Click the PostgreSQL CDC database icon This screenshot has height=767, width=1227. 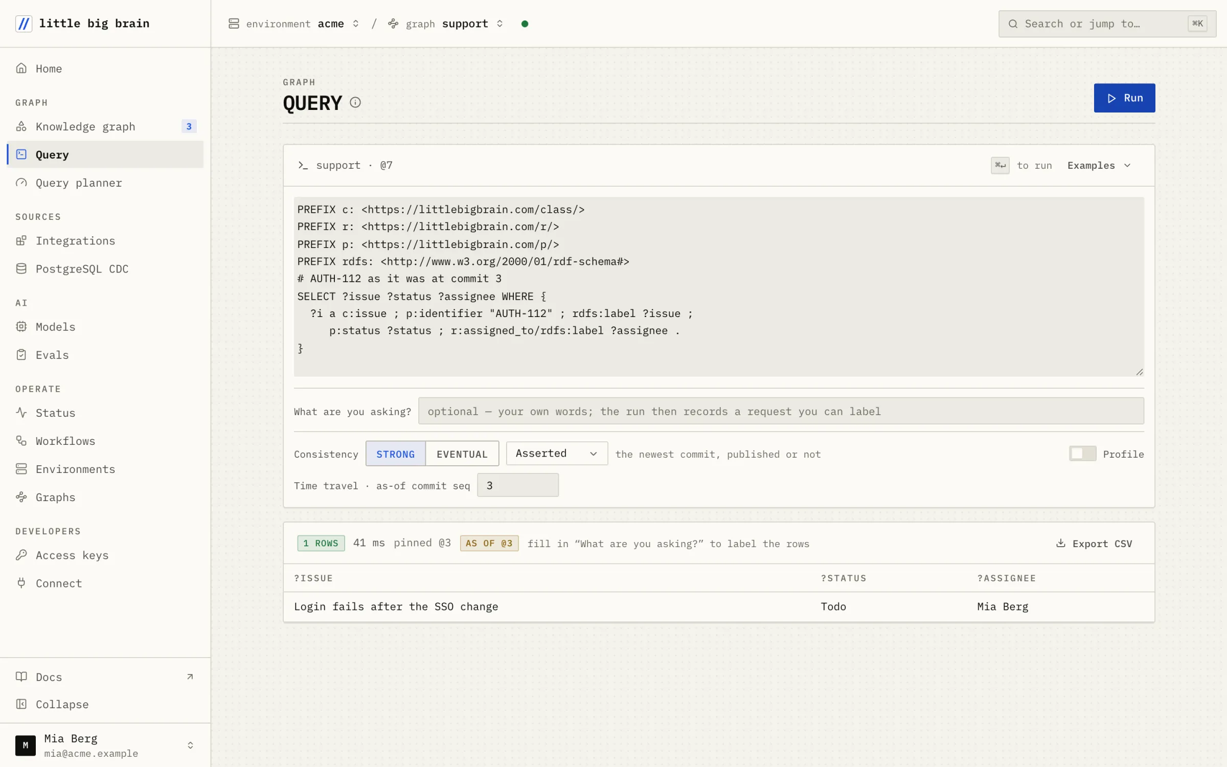[21, 268]
